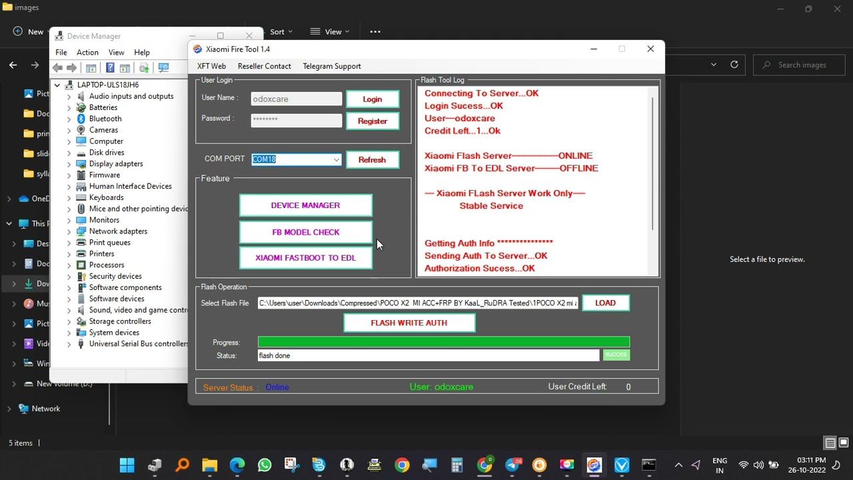Click Scan for hardware changes icon

click(x=163, y=68)
